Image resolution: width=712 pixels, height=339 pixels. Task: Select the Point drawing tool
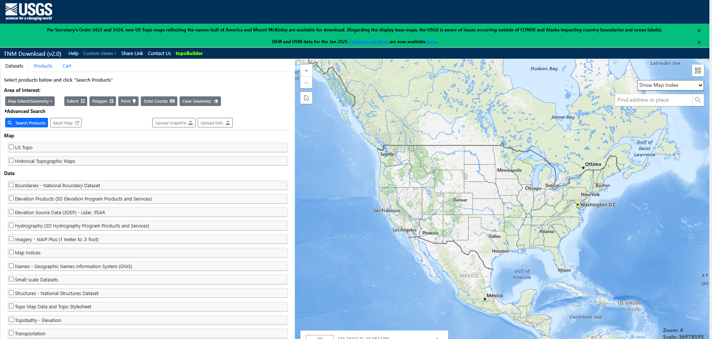pyautogui.click(x=128, y=101)
